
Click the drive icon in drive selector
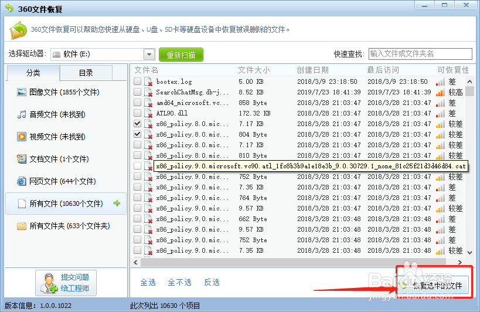(x=56, y=55)
